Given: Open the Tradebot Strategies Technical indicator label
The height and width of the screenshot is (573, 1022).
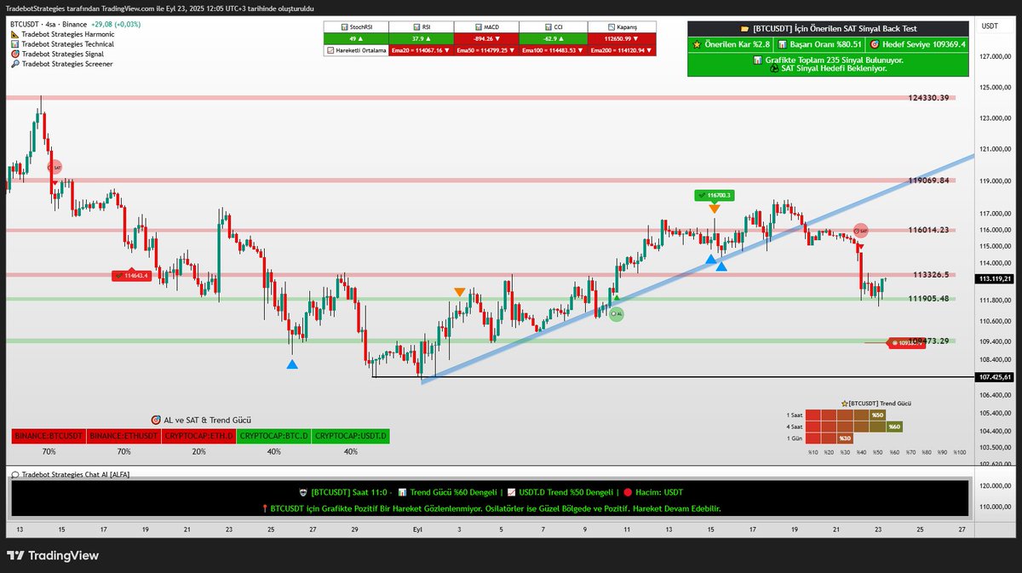Looking at the screenshot, I should point(67,43).
